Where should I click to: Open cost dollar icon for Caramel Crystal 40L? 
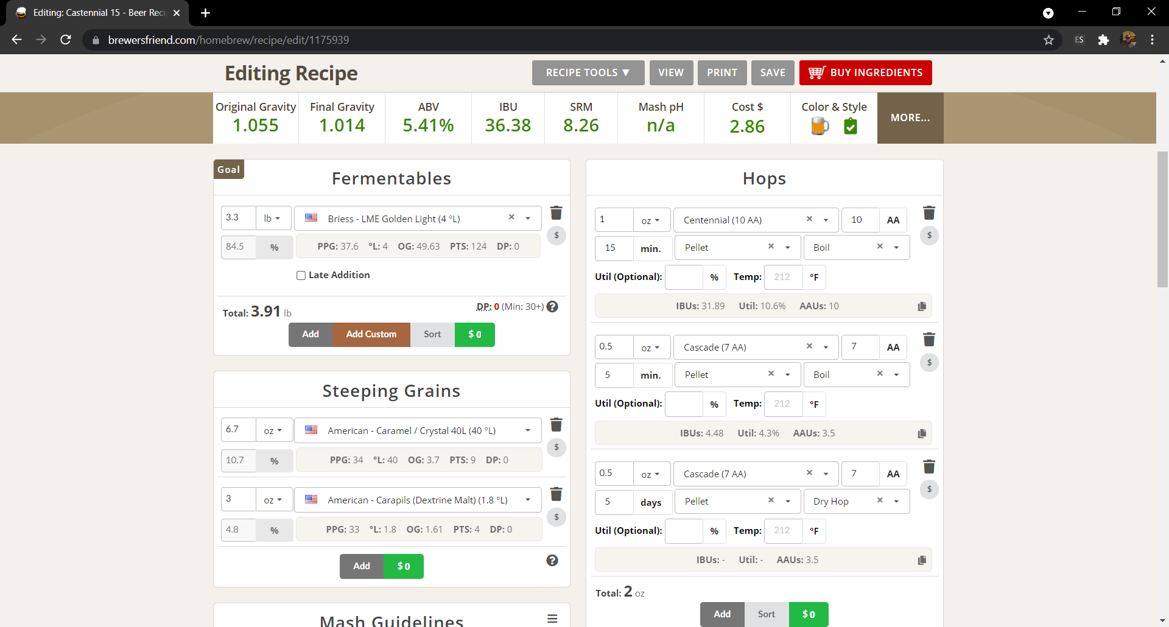coord(556,447)
